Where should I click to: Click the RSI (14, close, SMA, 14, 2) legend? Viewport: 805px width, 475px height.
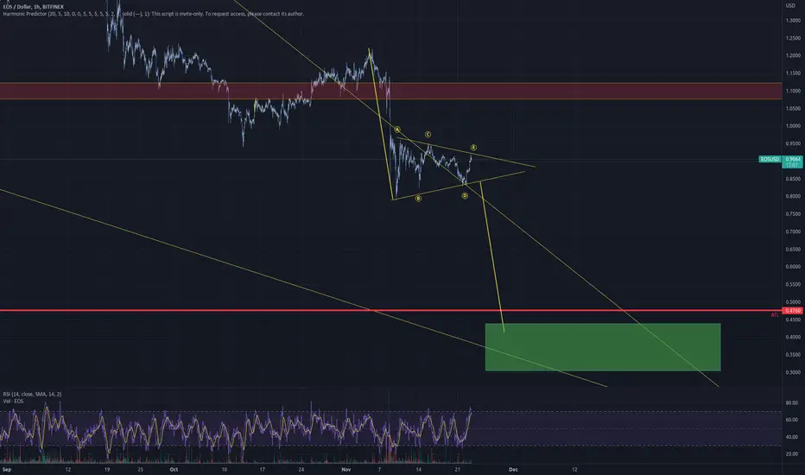click(x=32, y=394)
